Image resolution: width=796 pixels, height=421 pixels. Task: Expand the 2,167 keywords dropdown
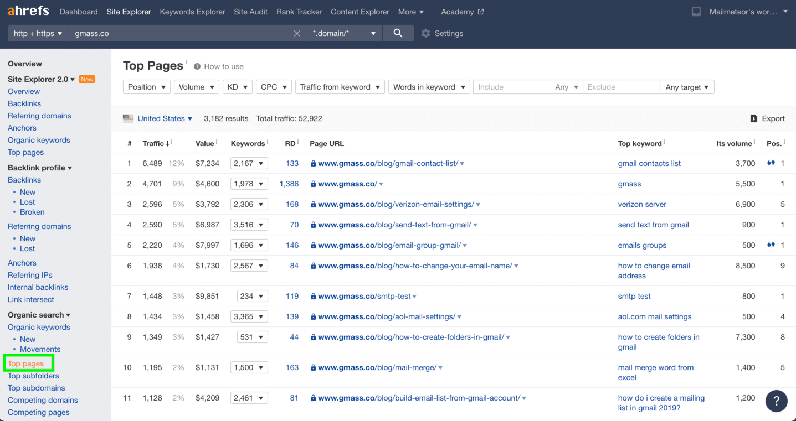click(x=249, y=163)
